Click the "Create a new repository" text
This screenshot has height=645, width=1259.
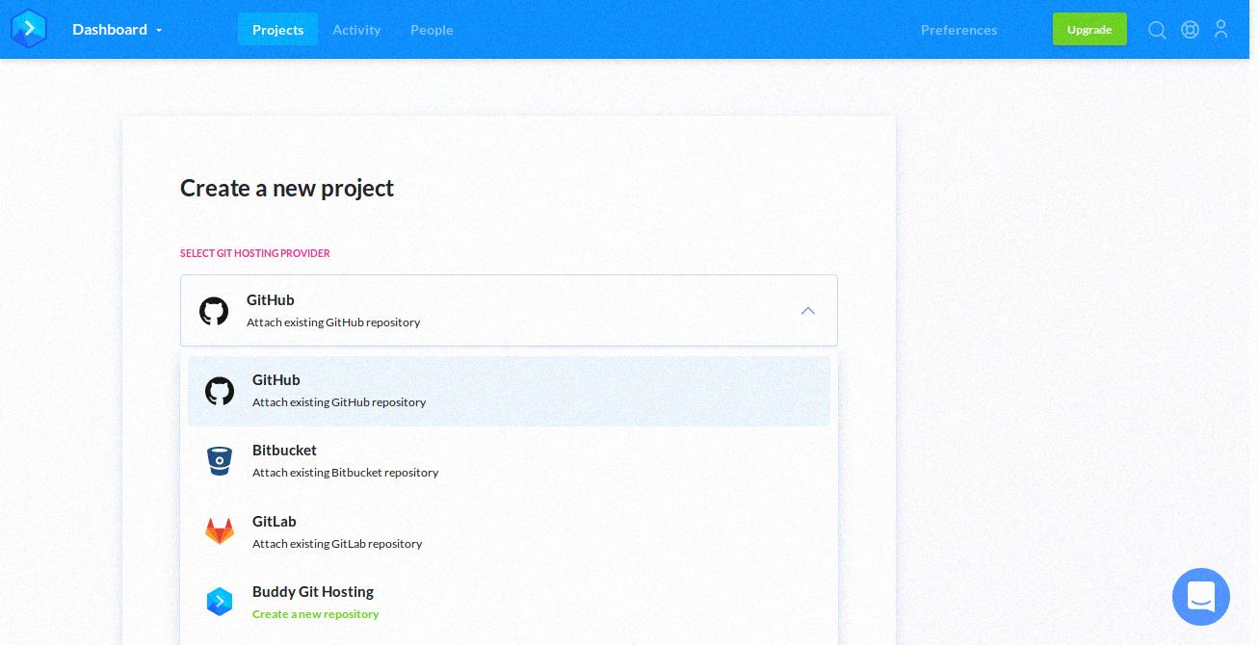(315, 614)
